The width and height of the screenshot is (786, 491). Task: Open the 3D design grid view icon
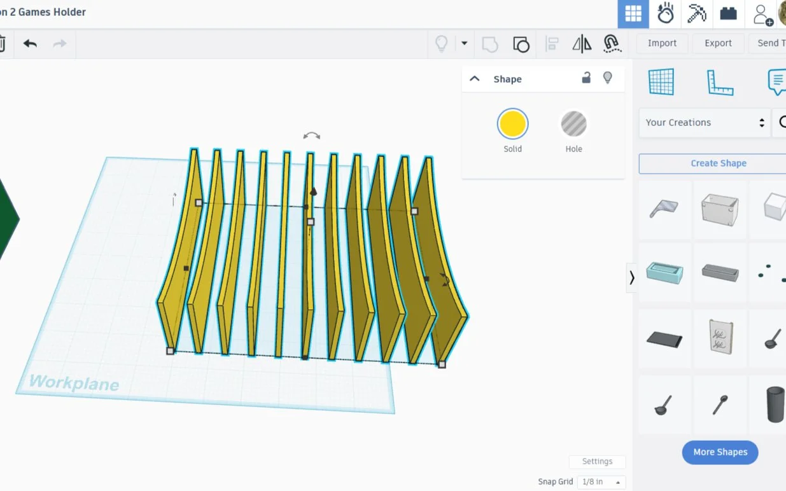(633, 14)
